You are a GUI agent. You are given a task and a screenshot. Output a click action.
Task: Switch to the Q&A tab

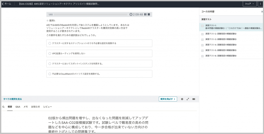18,107
